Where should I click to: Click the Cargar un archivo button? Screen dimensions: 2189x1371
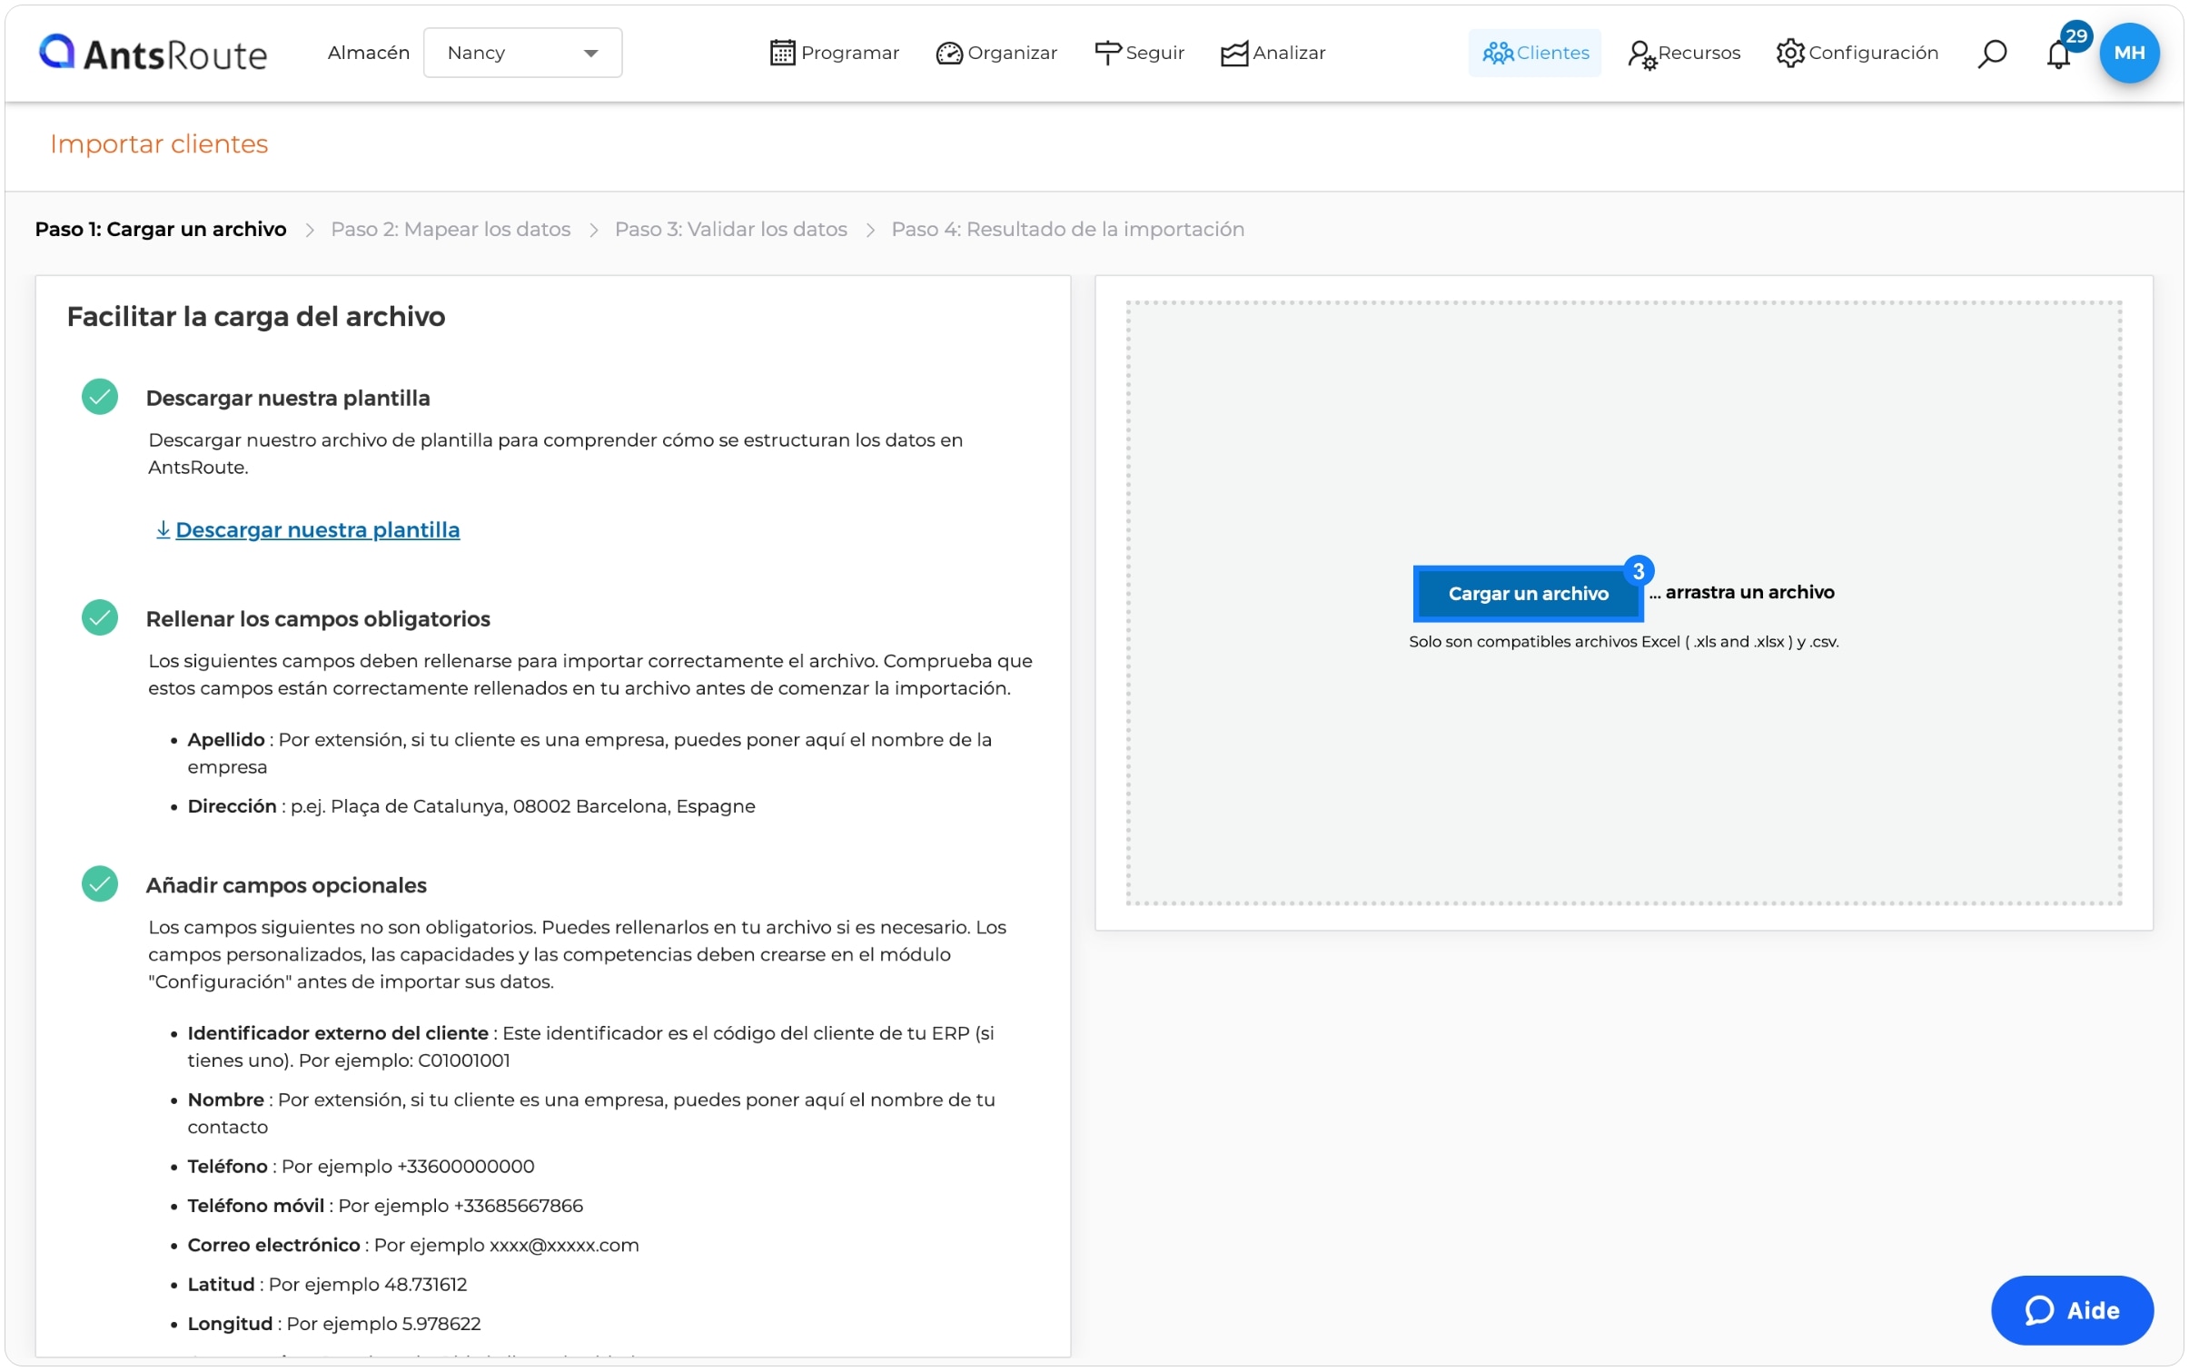pos(1528,593)
